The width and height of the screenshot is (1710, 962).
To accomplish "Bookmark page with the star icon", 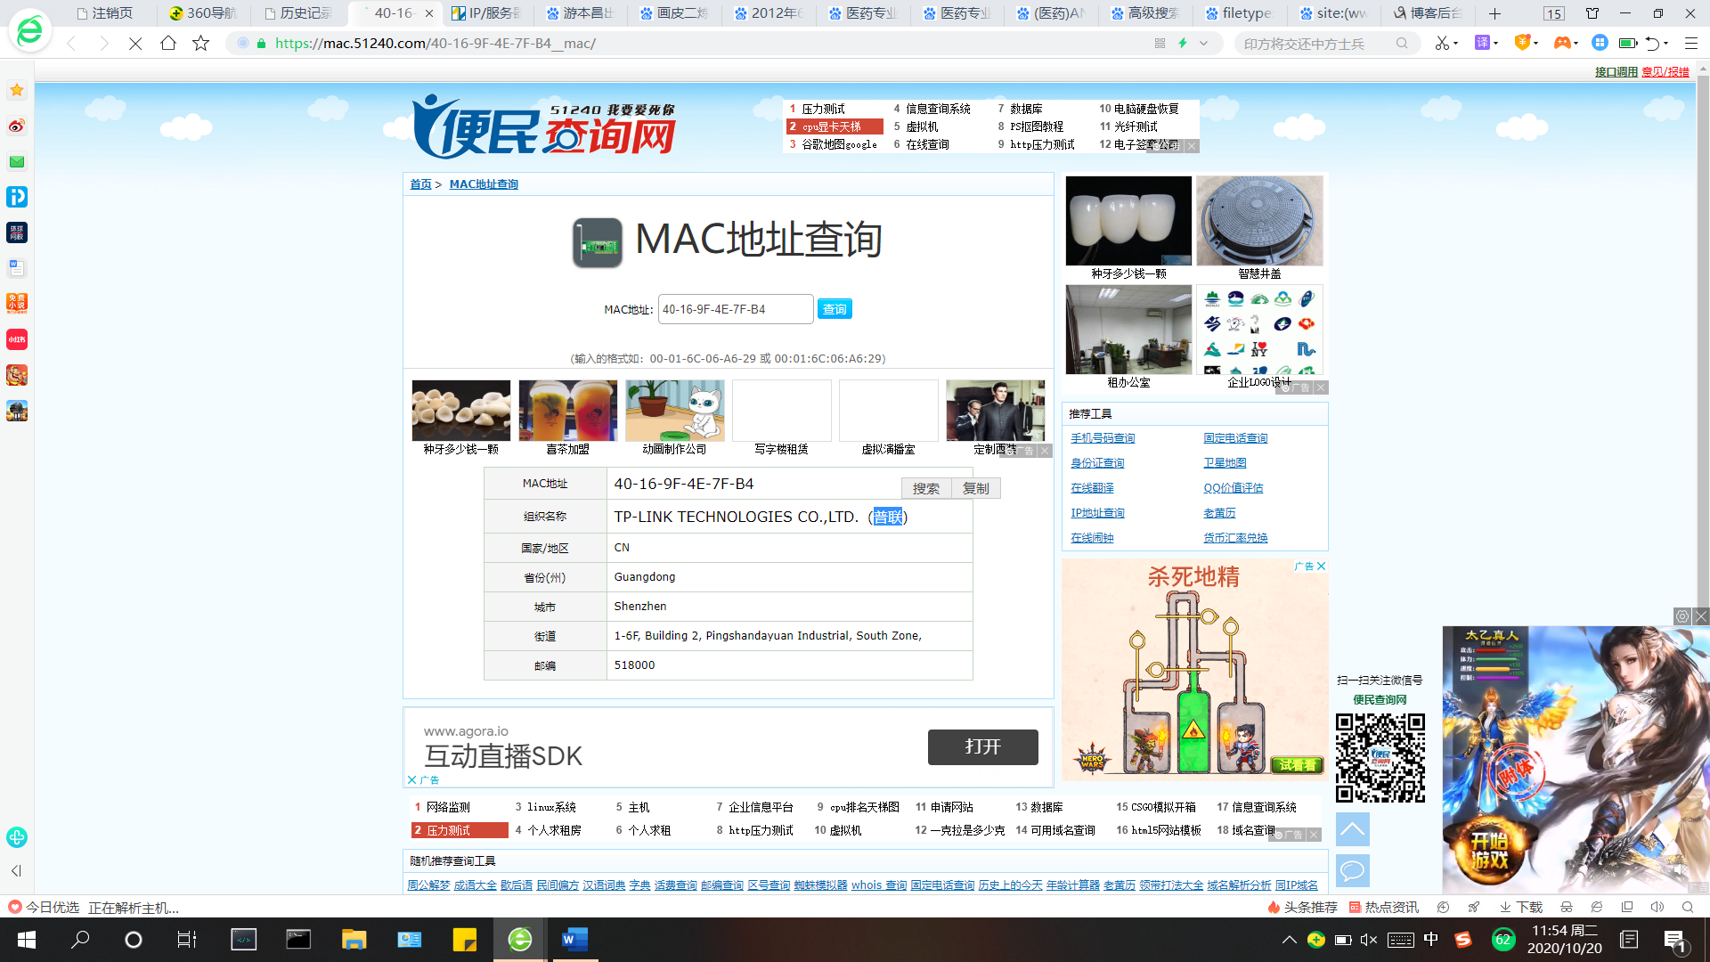I will (x=201, y=44).
